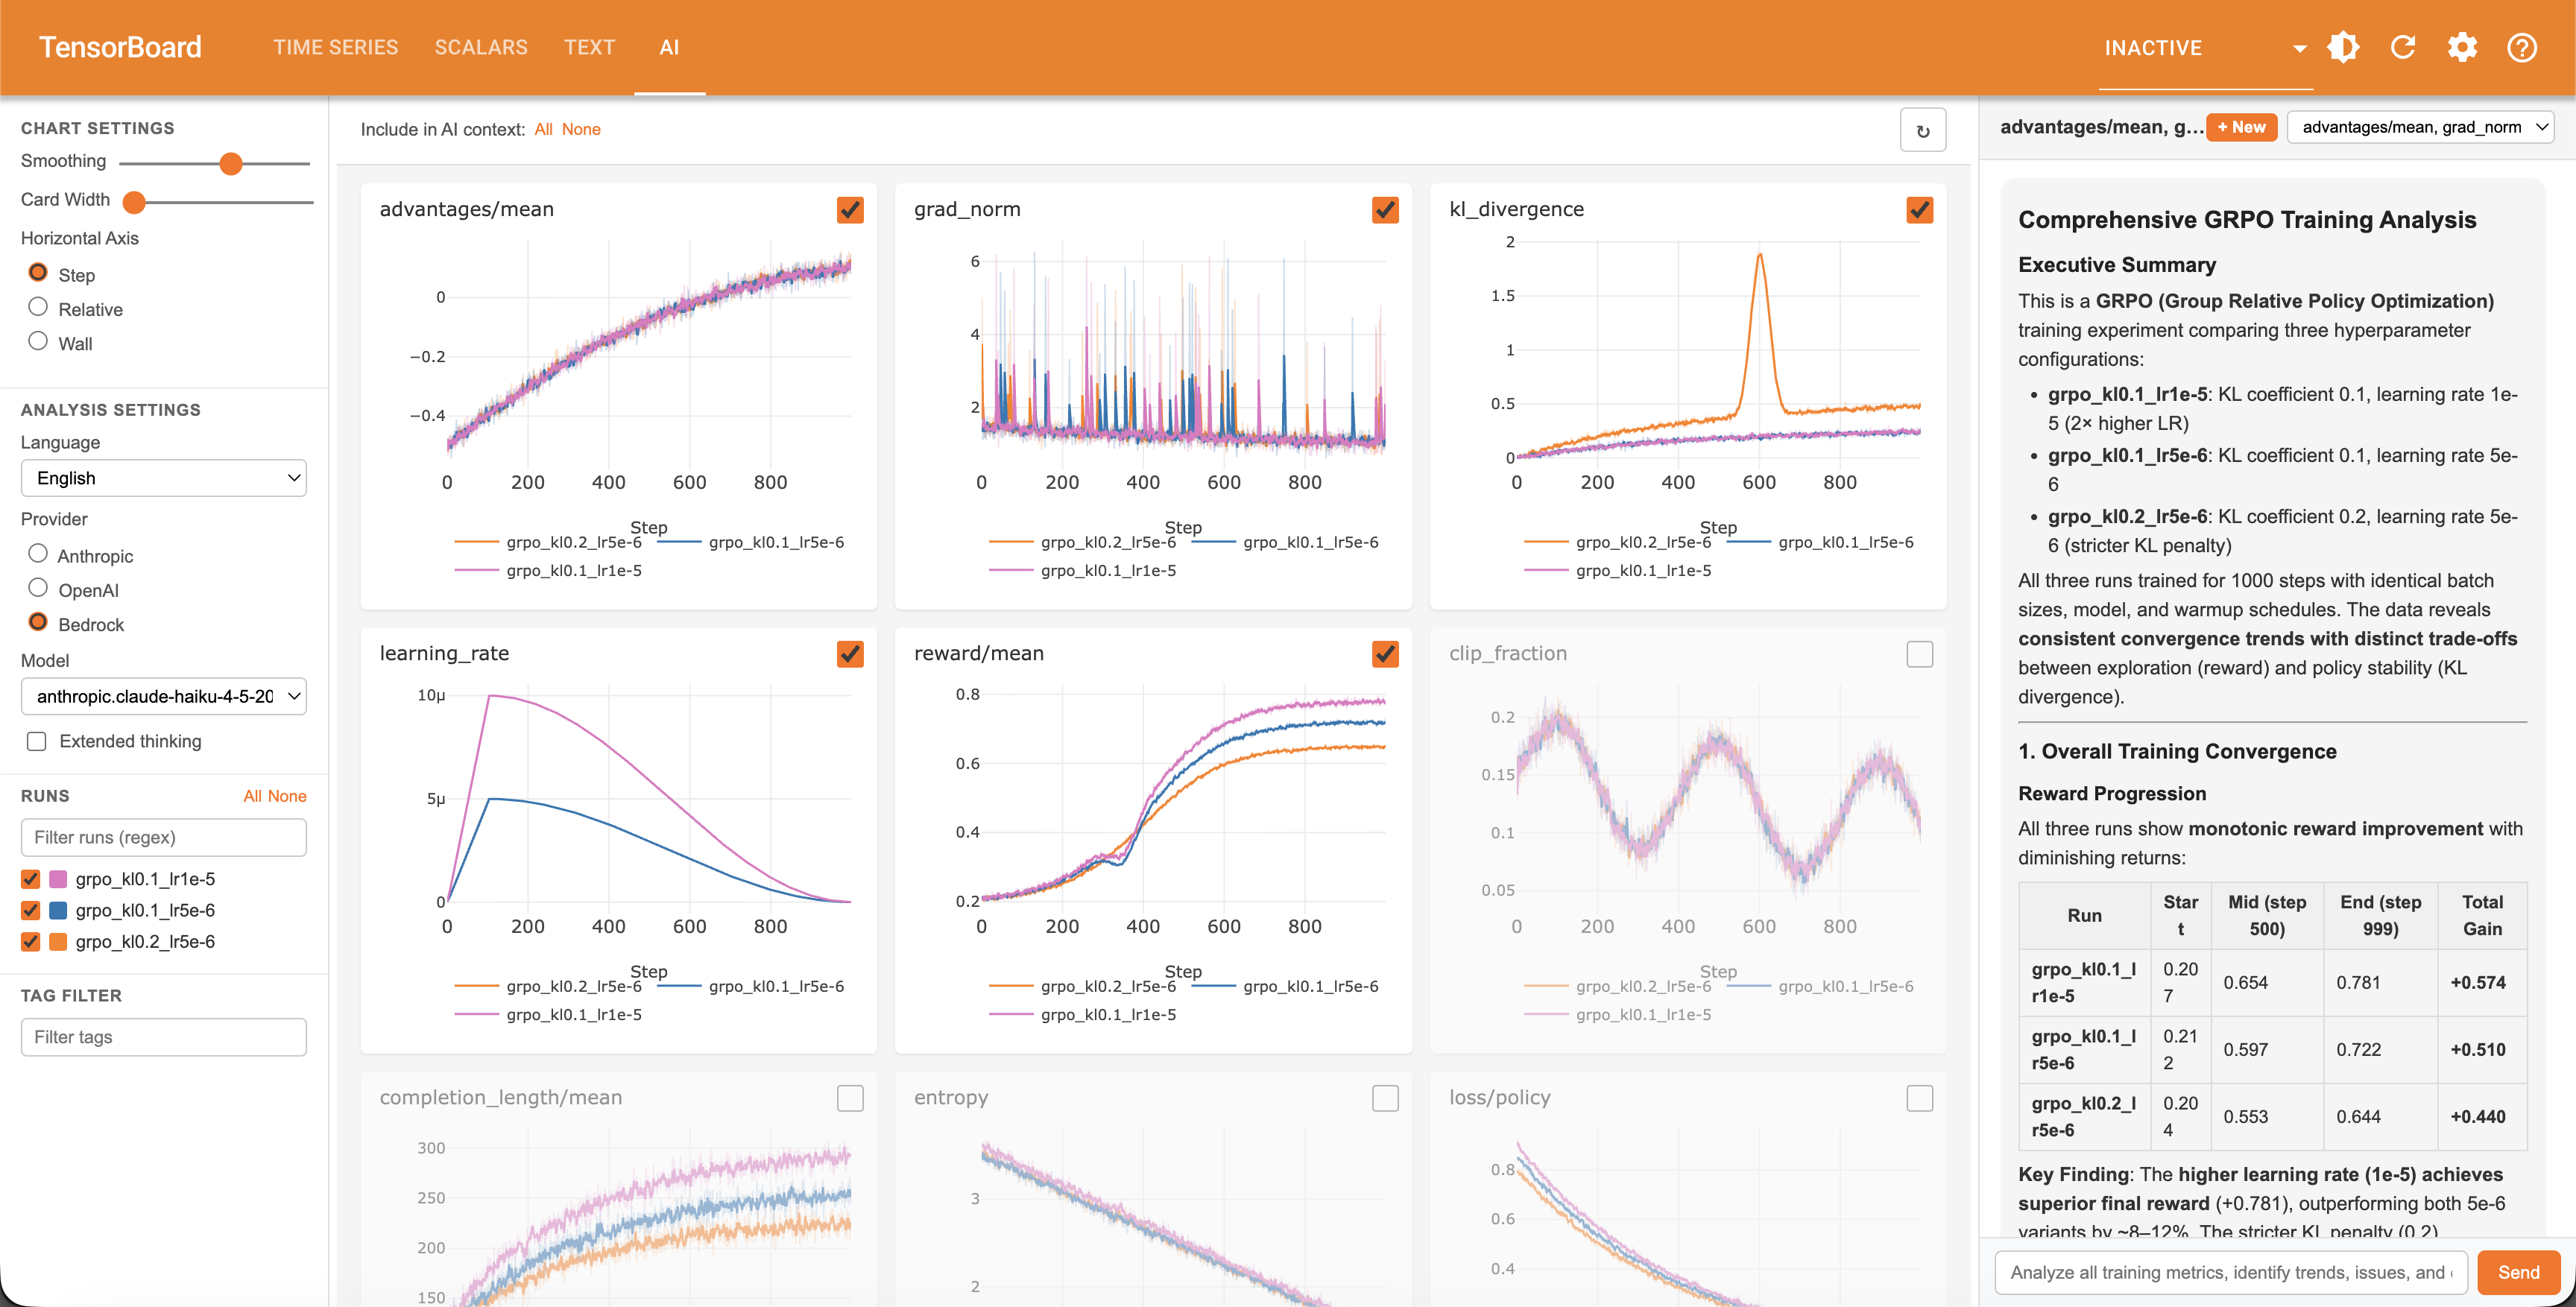Click pink color swatch for grpo_kl0.1_lr1e-5
2576x1307 pixels.
click(58, 879)
